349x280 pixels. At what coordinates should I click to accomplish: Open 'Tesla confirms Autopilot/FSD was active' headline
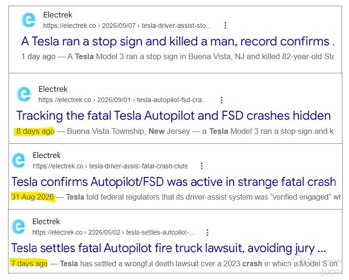pos(174,182)
